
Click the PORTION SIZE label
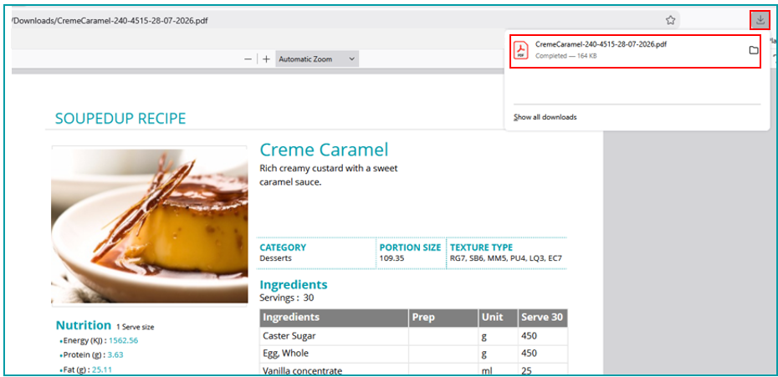[x=410, y=247]
